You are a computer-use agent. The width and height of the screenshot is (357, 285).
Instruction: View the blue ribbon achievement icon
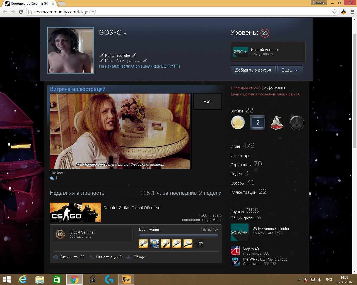point(155,244)
